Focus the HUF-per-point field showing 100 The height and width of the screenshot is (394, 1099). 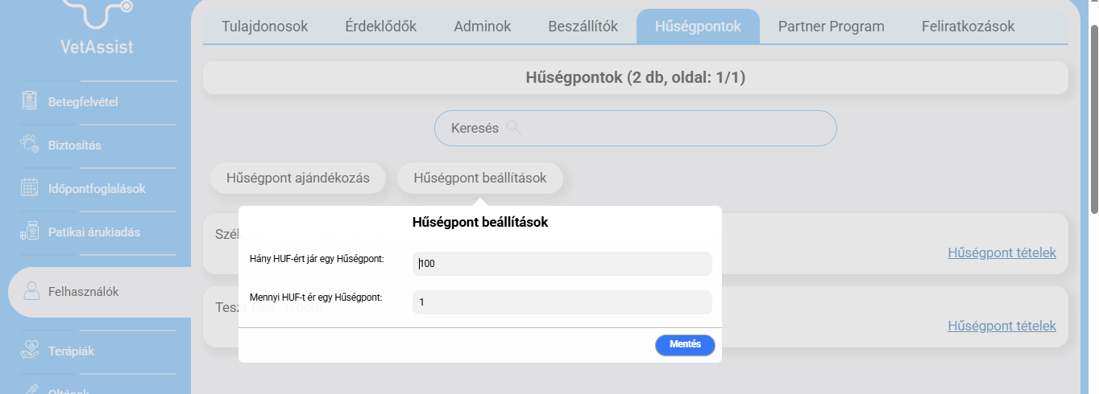point(562,264)
